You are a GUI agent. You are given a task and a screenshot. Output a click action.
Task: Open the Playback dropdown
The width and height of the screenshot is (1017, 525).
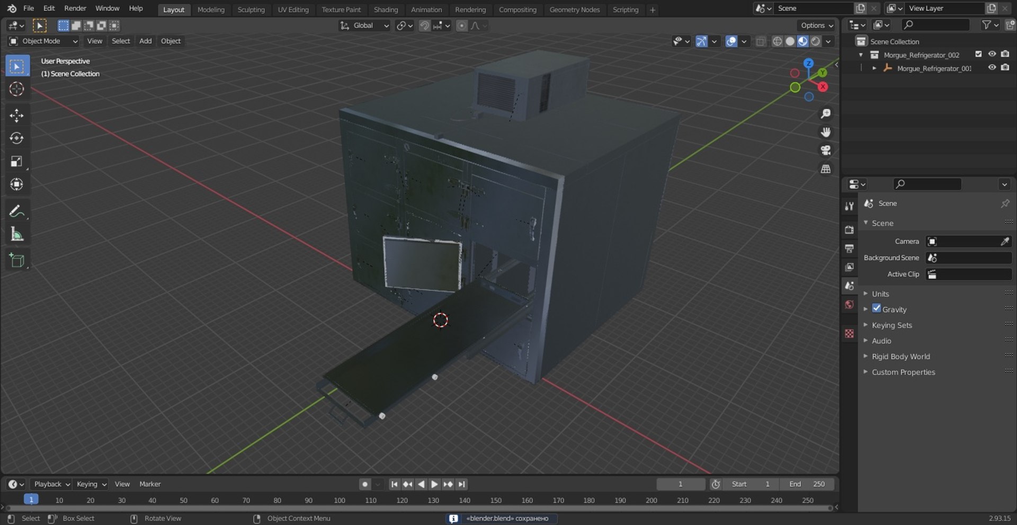click(x=51, y=484)
